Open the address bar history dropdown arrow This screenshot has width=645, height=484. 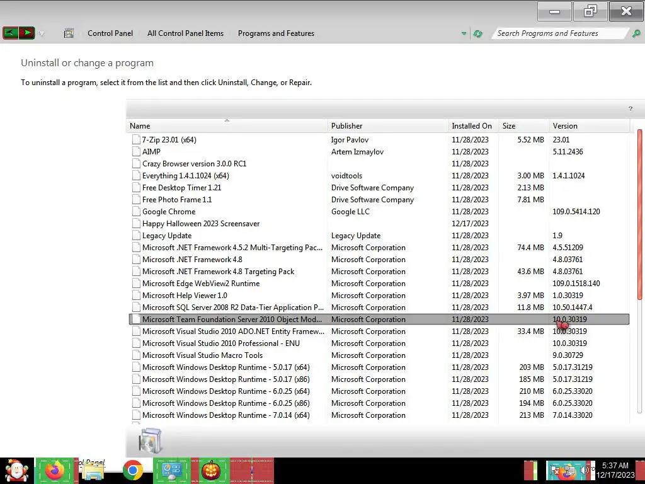point(464,33)
